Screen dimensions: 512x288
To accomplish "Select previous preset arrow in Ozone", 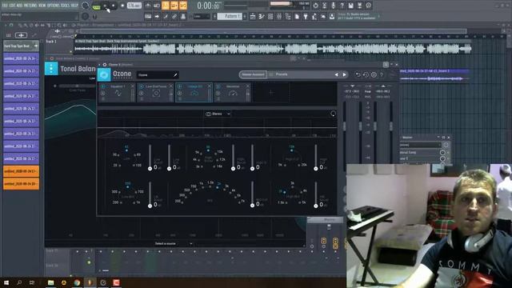I will [336, 74].
